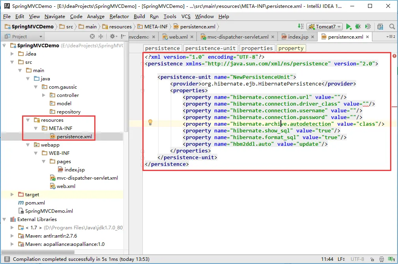Screen dimensions: 398x264
Task: Open Search Everywhere magnifier icon
Action: 392,27
